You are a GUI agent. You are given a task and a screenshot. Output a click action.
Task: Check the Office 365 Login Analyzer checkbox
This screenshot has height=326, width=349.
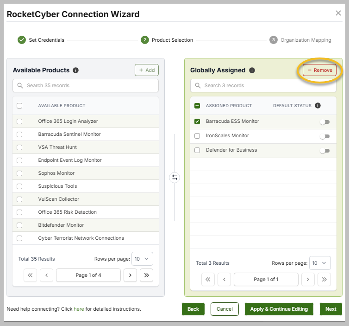pos(19,121)
